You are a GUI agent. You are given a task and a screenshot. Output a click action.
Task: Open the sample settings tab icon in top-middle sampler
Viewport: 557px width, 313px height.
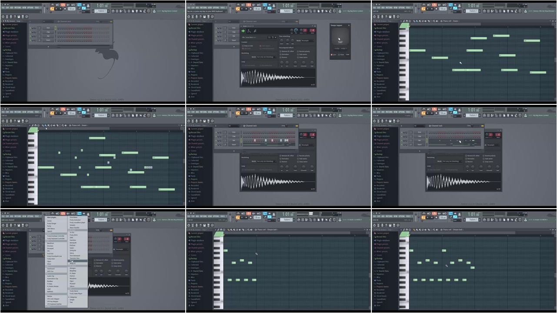(x=243, y=31)
